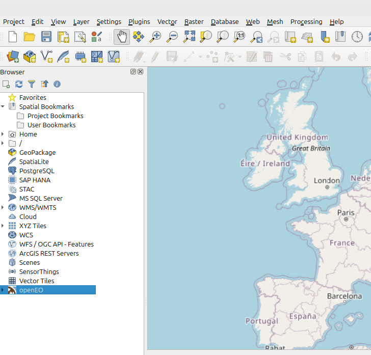Open the Layout Manager icon
Screen dimensions: 371x355
coord(80,37)
